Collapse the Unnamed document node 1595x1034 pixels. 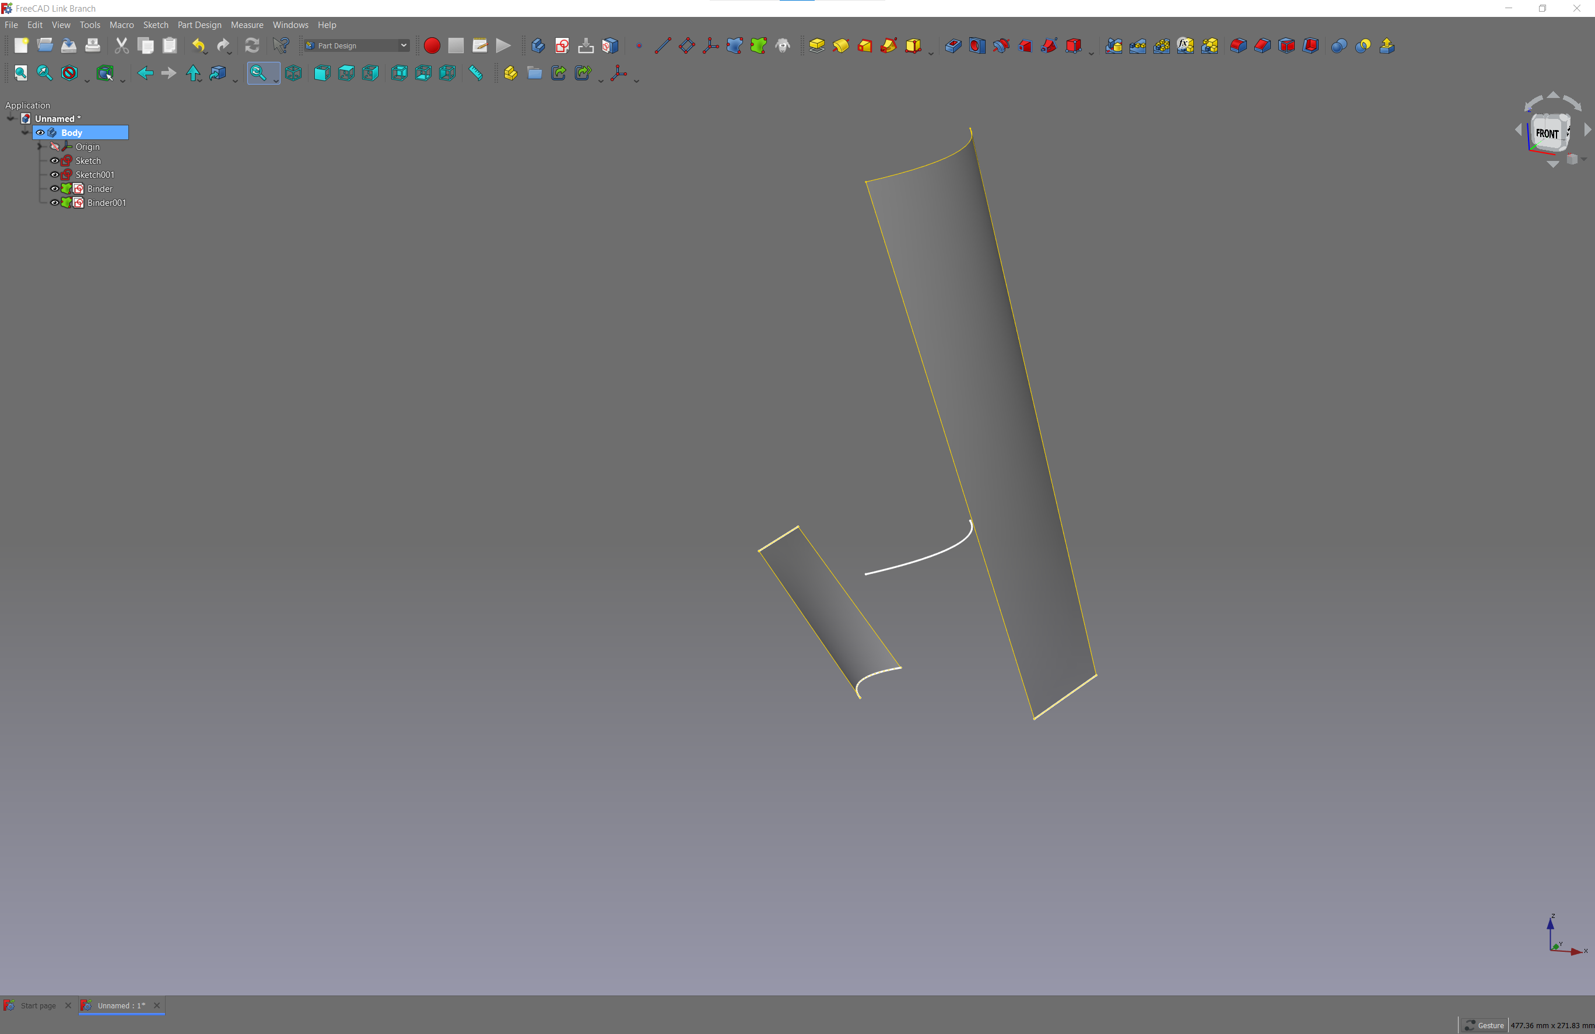pyautogui.click(x=10, y=118)
